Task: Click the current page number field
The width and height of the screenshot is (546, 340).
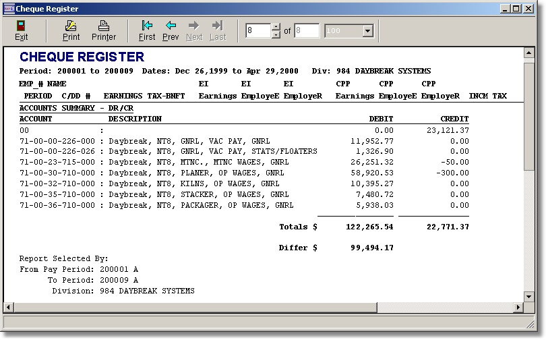Action: [257, 31]
